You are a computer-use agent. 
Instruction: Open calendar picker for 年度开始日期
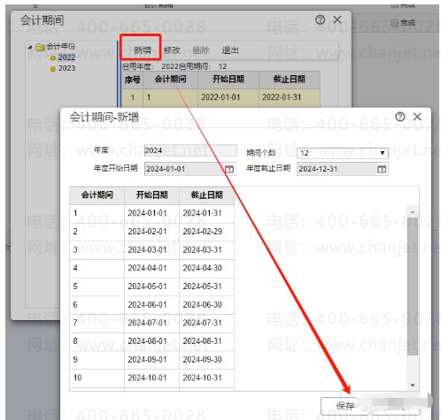click(x=229, y=169)
